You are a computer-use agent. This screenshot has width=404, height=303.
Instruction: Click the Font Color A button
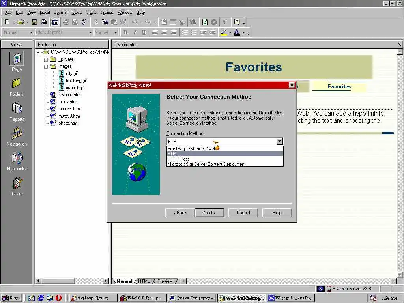[237, 32]
